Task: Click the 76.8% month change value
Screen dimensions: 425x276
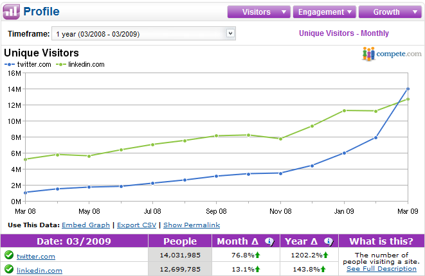Action: point(243,255)
